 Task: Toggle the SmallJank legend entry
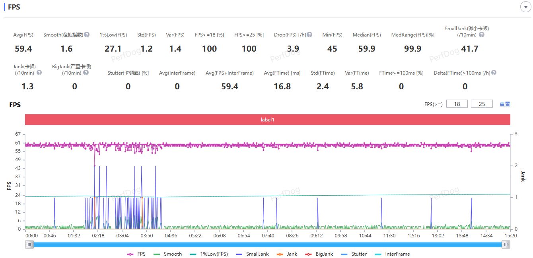tap(252, 254)
